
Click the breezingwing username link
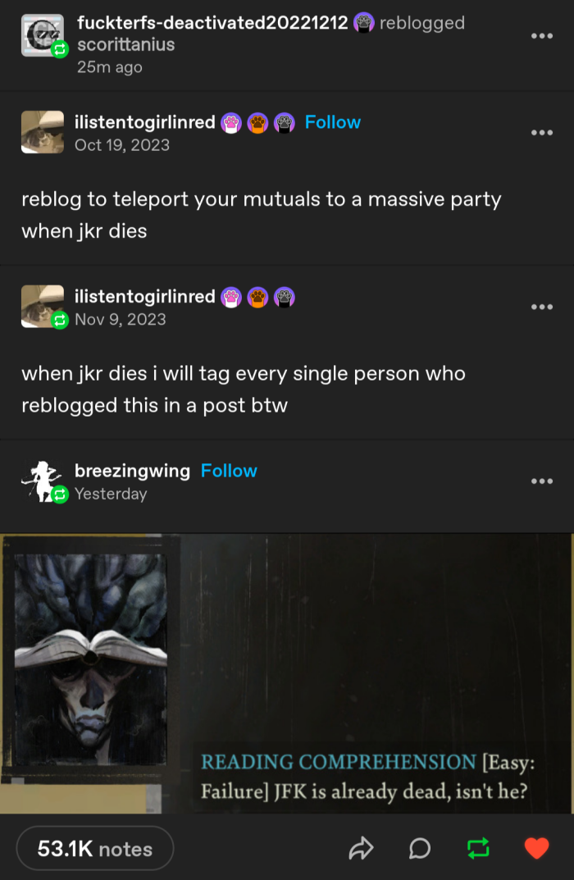(132, 471)
